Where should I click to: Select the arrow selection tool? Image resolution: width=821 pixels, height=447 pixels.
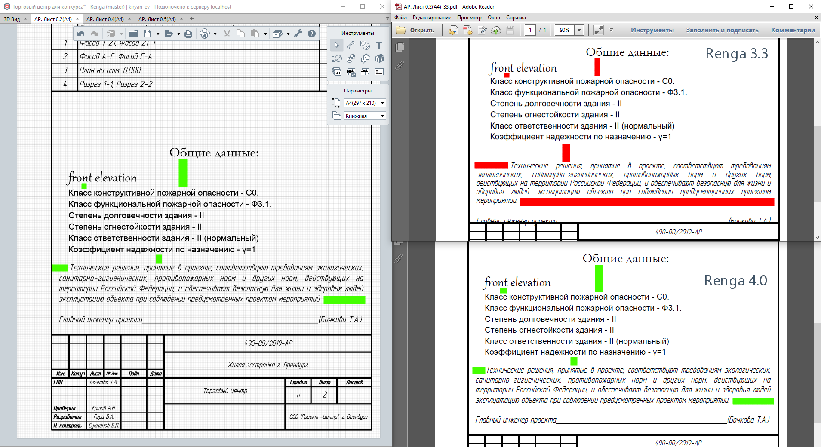click(337, 45)
